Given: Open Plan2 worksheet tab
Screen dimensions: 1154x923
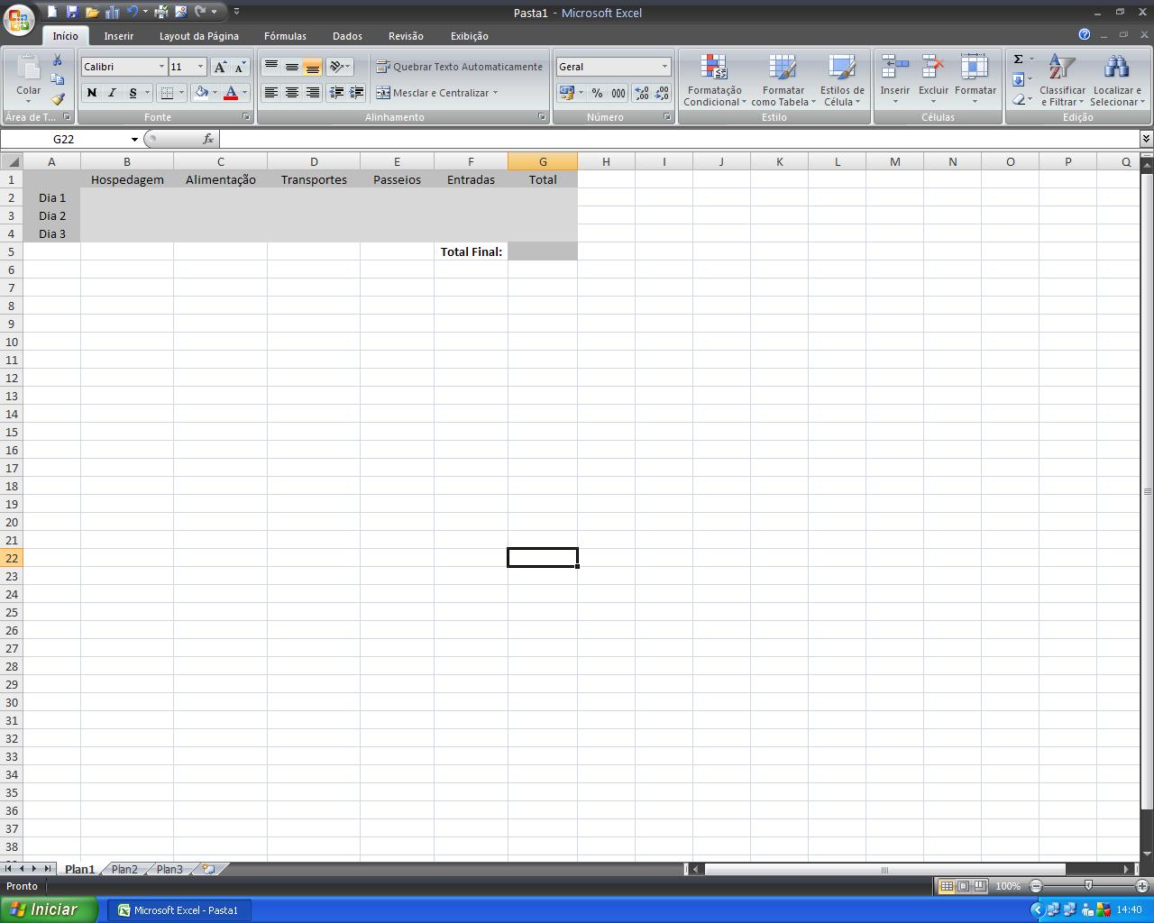Looking at the screenshot, I should click(124, 869).
